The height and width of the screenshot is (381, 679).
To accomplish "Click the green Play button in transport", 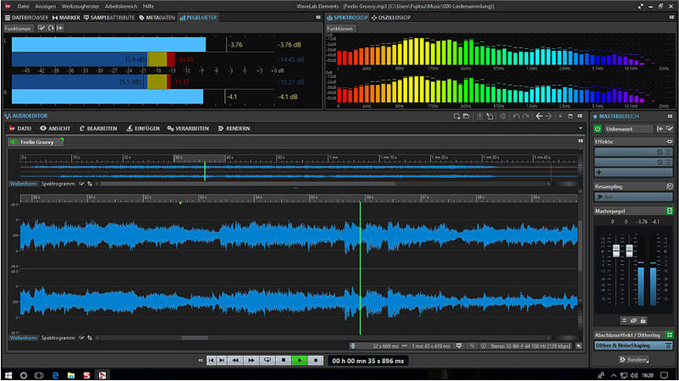I will (x=300, y=360).
